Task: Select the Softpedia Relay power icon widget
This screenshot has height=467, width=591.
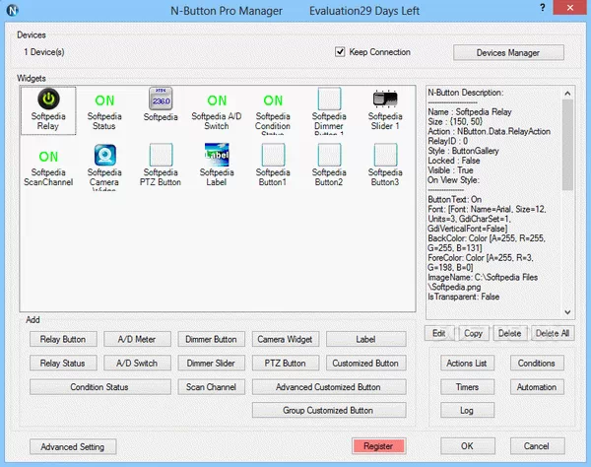Action: [x=47, y=100]
